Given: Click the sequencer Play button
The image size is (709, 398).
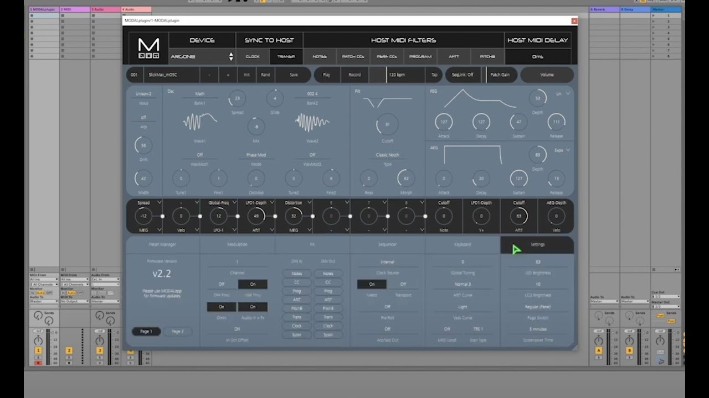Looking at the screenshot, I should (327, 75).
